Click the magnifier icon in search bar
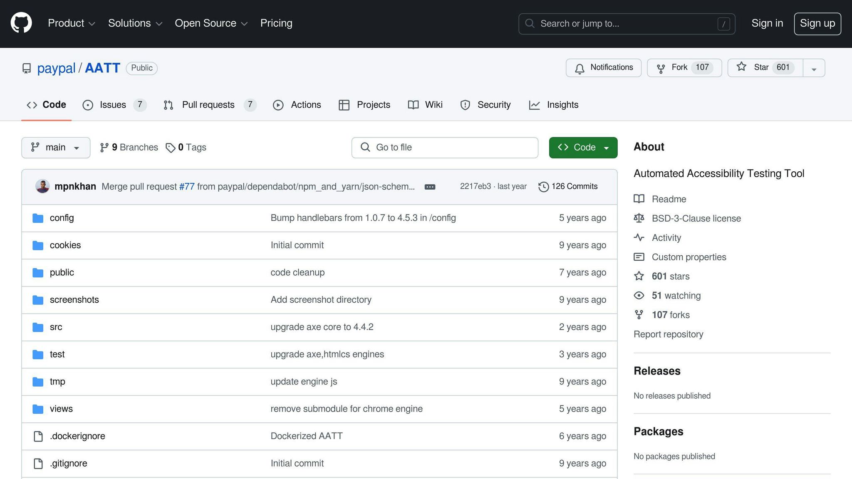This screenshot has height=479, width=852. point(530,23)
